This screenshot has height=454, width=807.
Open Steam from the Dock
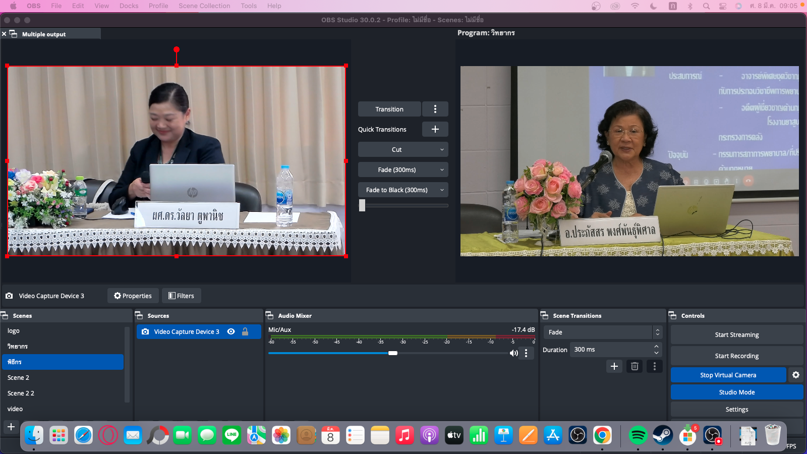(663, 435)
